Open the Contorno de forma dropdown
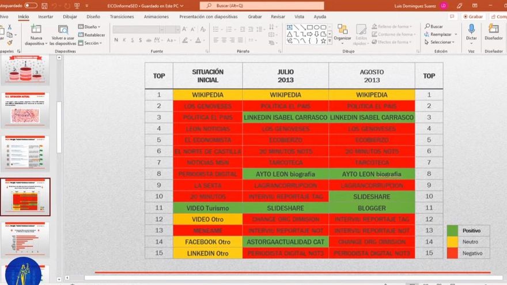Image resolution: width=507 pixels, height=285 pixels. tap(393, 34)
